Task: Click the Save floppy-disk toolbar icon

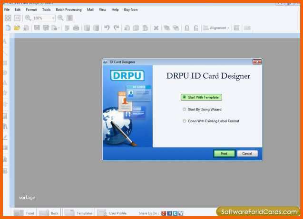Action: click(37, 28)
